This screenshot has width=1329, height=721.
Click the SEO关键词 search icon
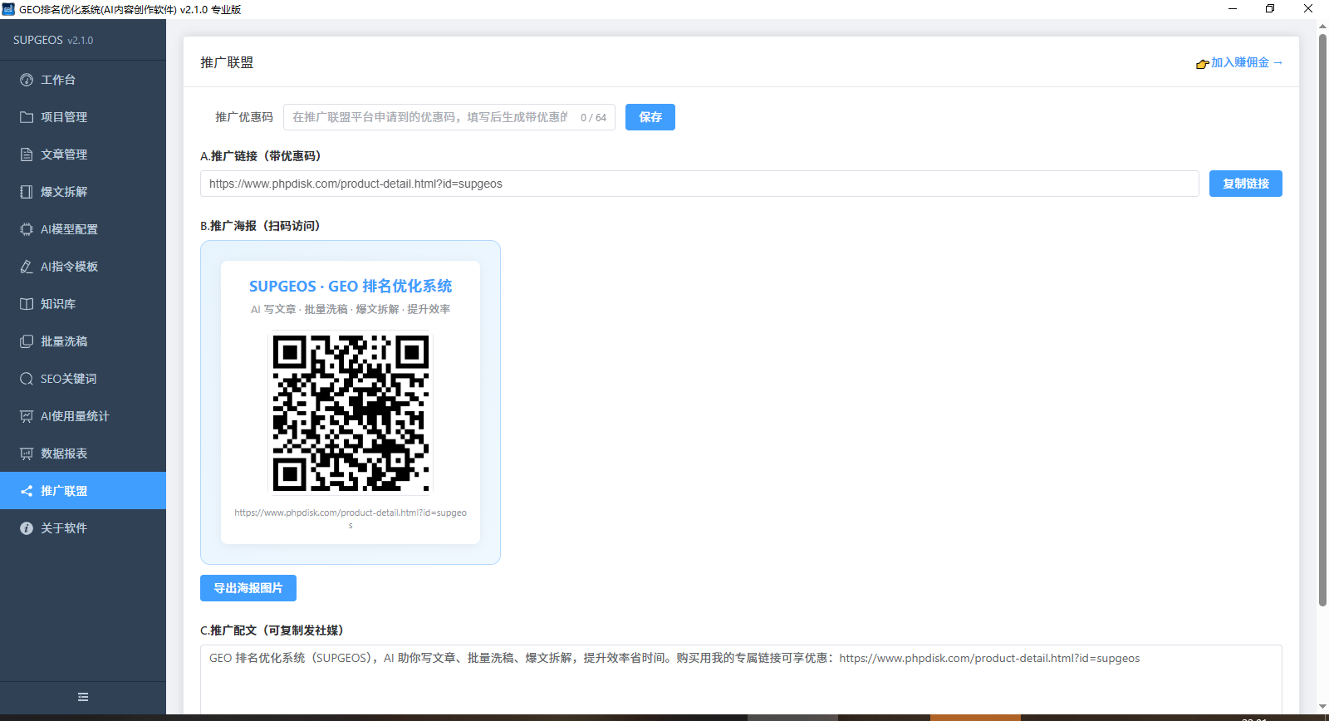(x=27, y=379)
